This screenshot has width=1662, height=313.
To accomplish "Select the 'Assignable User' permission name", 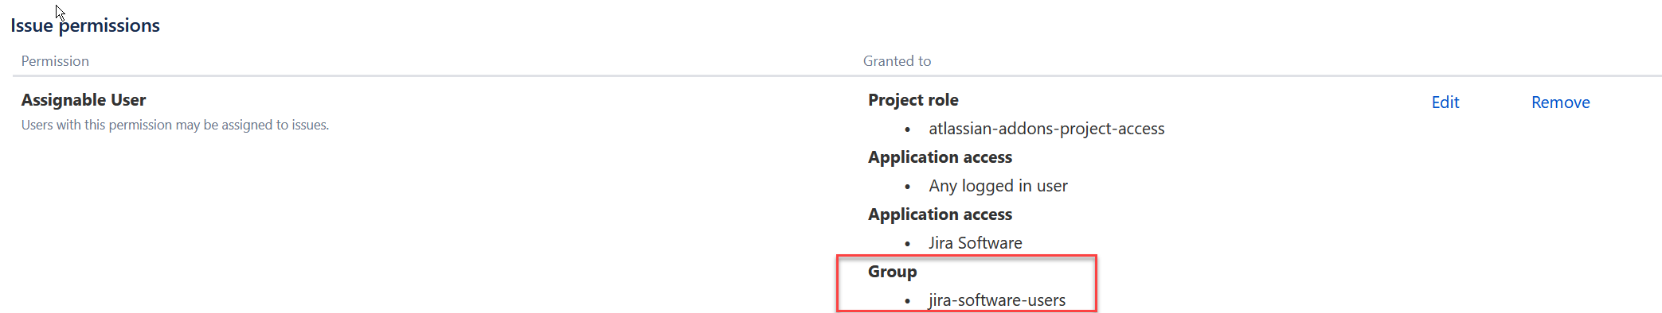I will pyautogui.click(x=84, y=100).
